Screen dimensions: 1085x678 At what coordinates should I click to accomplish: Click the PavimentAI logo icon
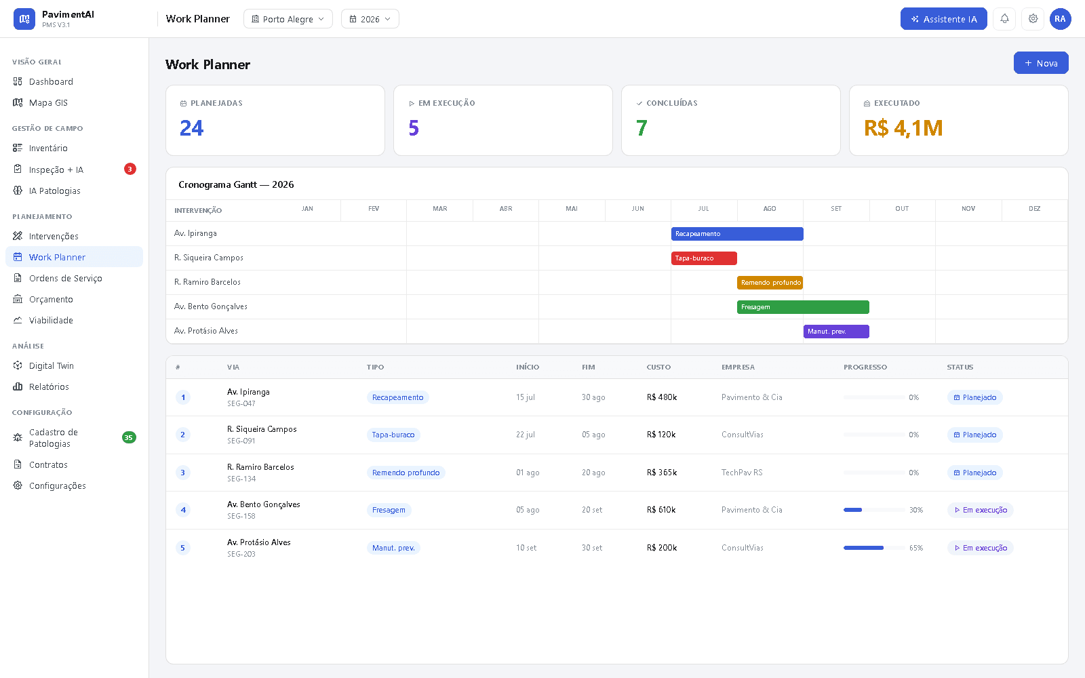(24, 19)
